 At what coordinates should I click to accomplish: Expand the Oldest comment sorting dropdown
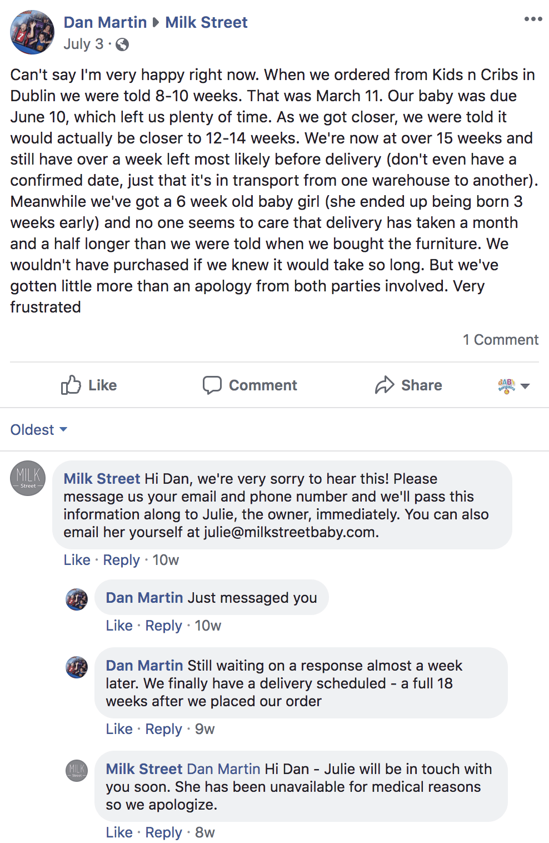39,430
